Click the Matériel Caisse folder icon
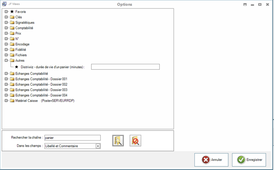The height and width of the screenshot is (170, 274). pos(12,101)
